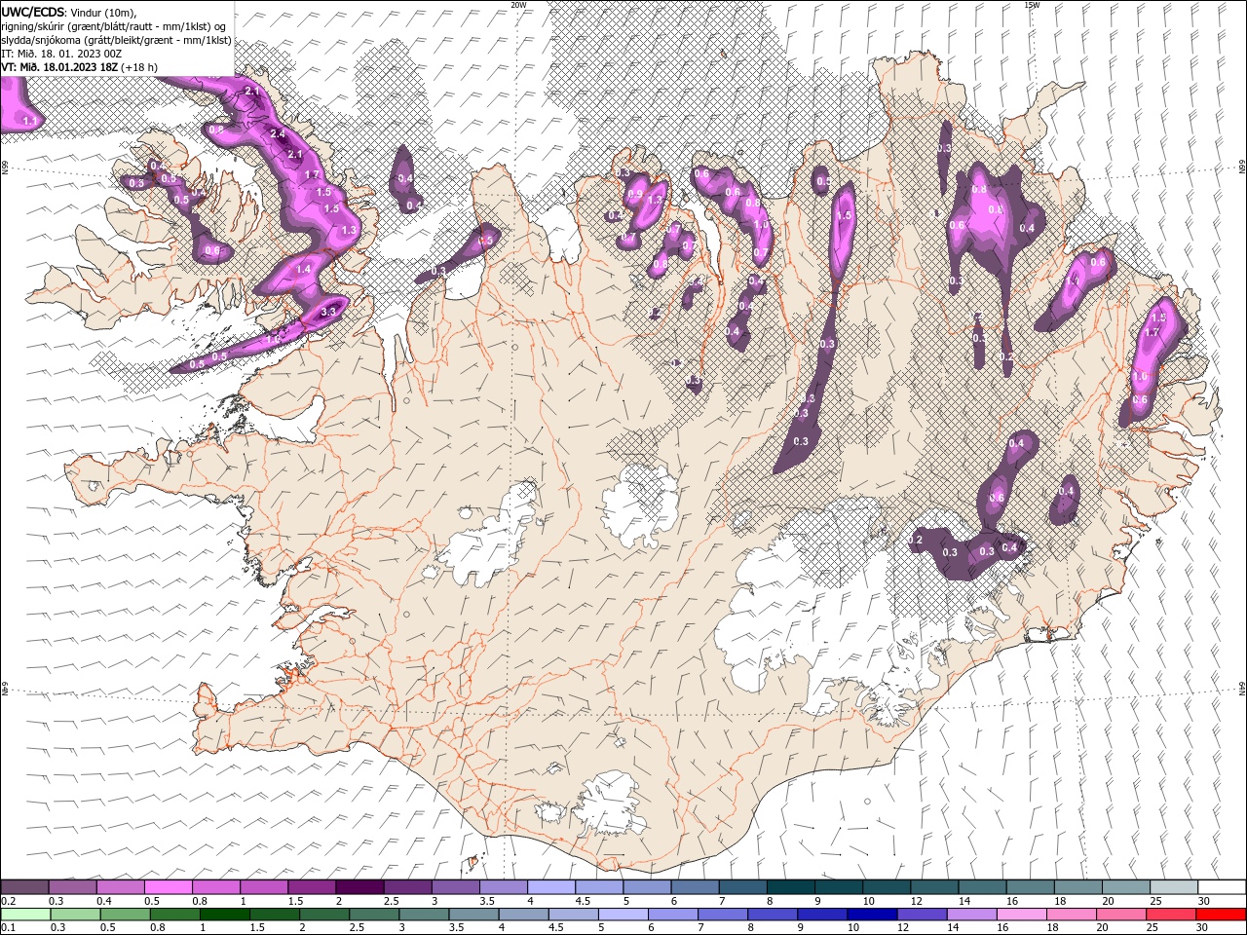This screenshot has width=1247, height=935.
Task: Pick the lower legend red swatch at 30
Action: coord(1221,915)
